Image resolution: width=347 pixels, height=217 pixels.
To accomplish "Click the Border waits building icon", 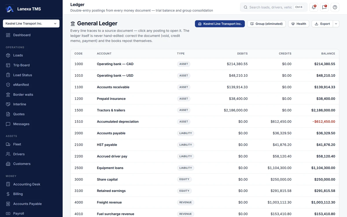I will coord(8,95).
